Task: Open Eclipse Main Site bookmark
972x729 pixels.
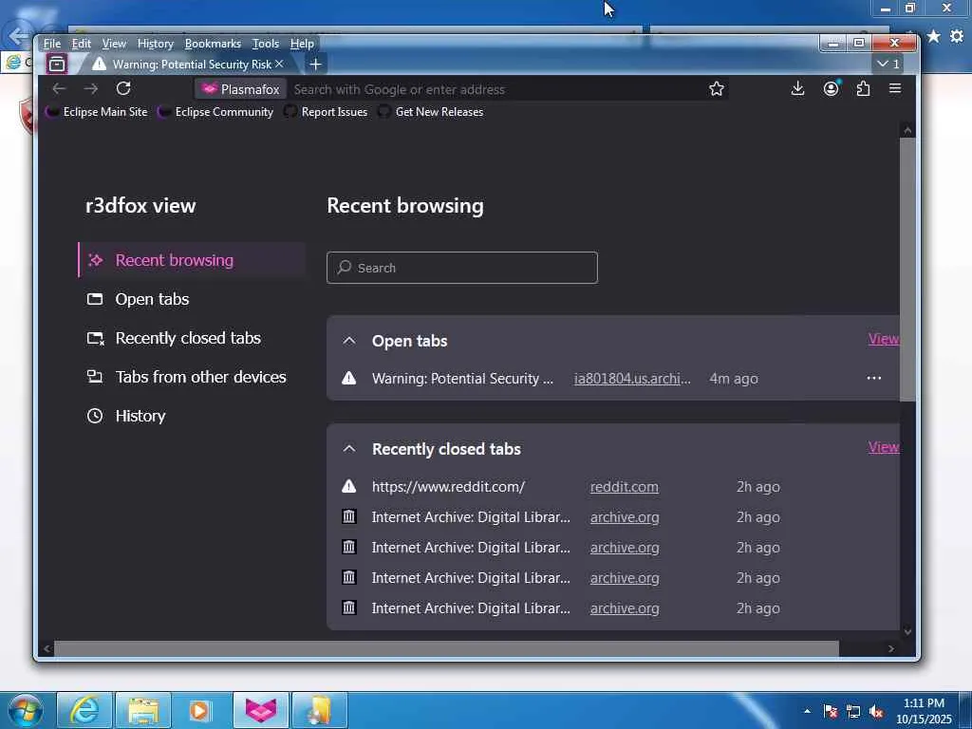Action: 98,112
